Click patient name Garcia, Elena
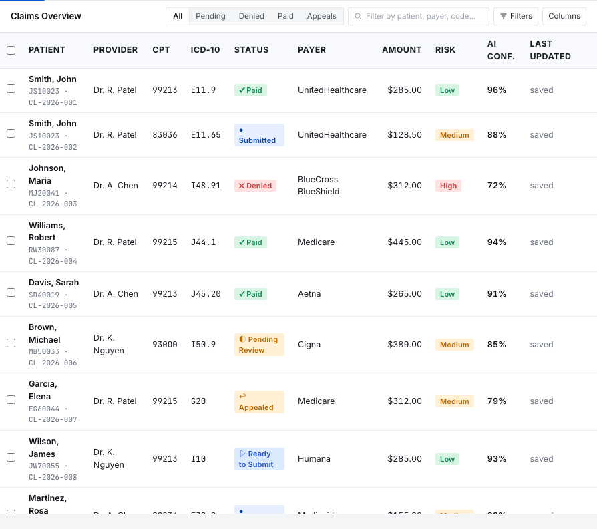The width and height of the screenshot is (597, 529). tap(43, 390)
